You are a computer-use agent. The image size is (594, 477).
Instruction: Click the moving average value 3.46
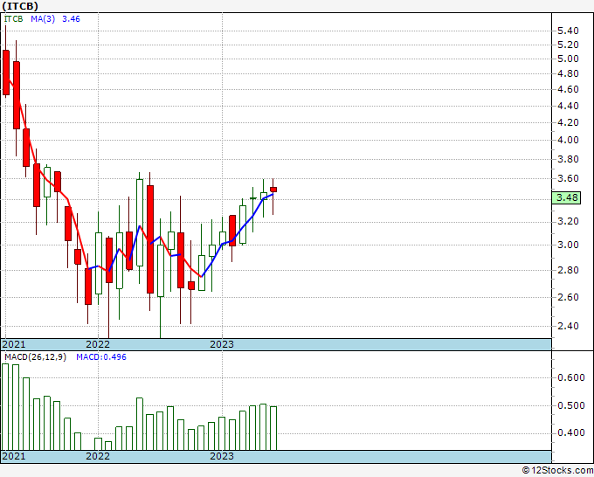click(x=71, y=19)
